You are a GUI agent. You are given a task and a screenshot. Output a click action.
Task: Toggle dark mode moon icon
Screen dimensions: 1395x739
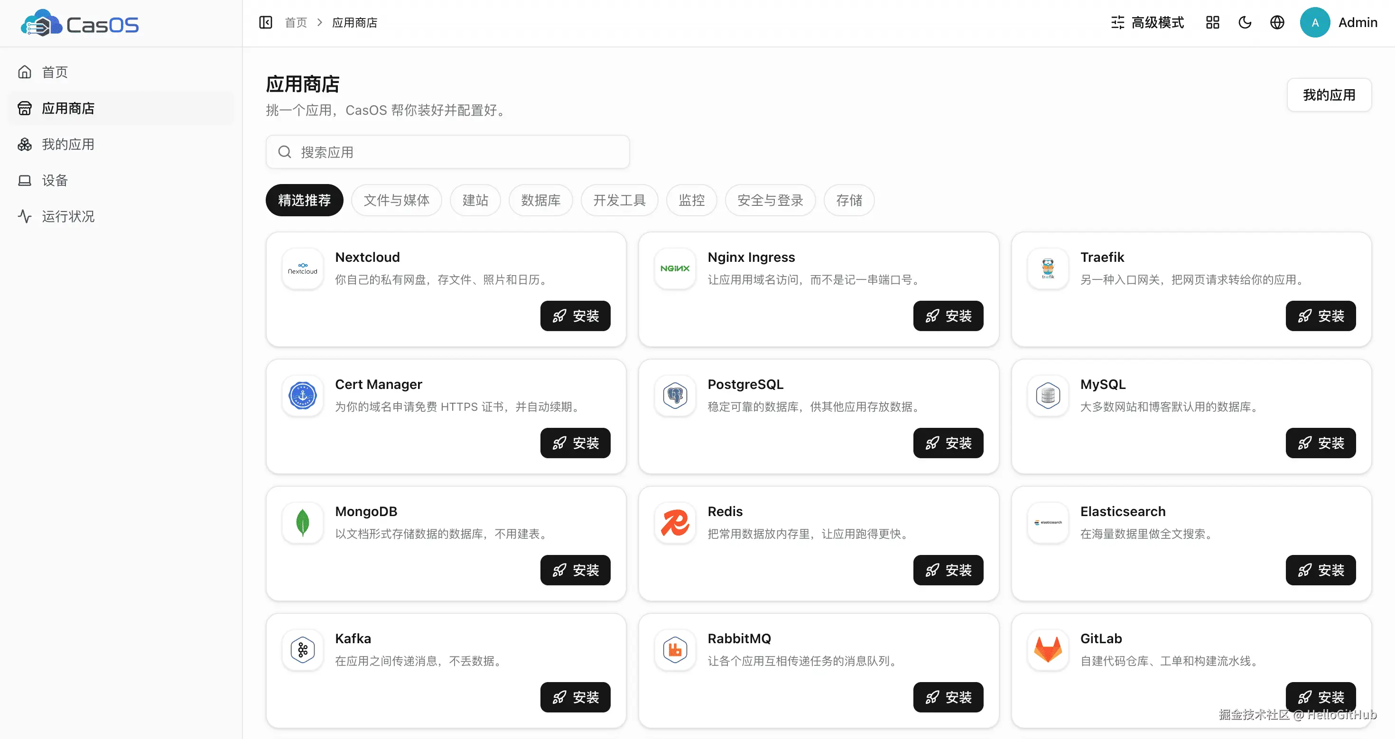coord(1245,22)
